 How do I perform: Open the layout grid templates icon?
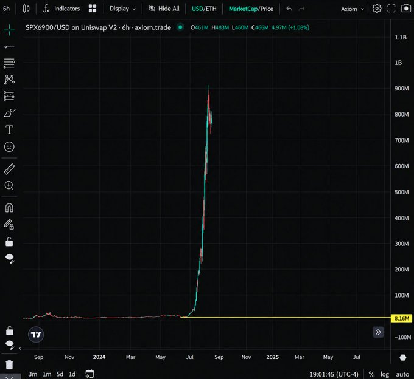pos(93,9)
